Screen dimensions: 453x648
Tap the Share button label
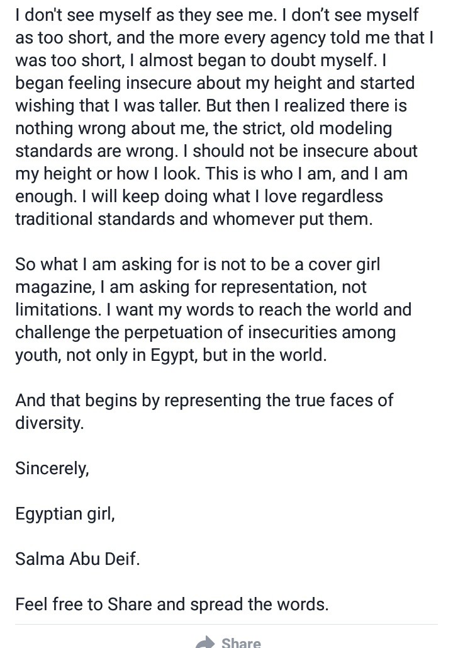[241, 642]
